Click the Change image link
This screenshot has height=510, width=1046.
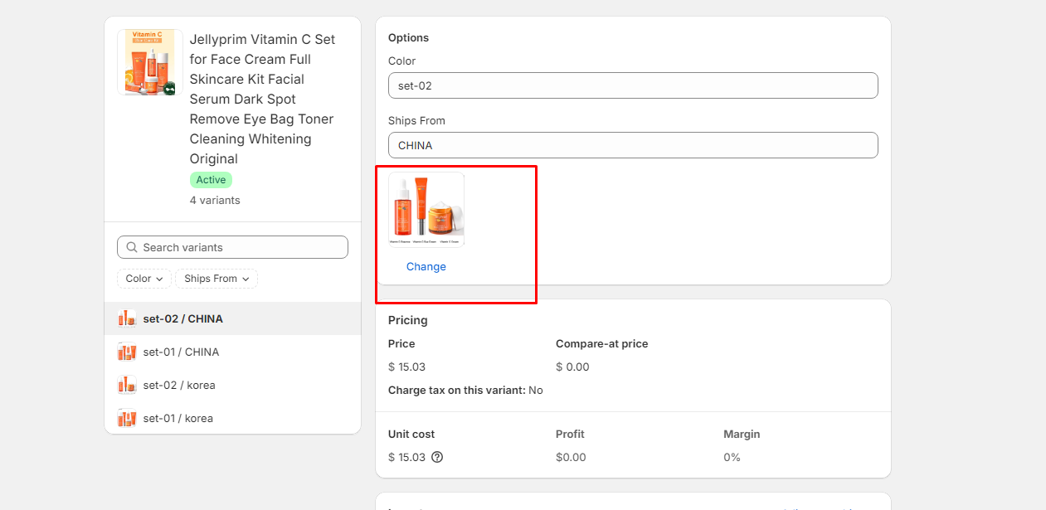[426, 266]
